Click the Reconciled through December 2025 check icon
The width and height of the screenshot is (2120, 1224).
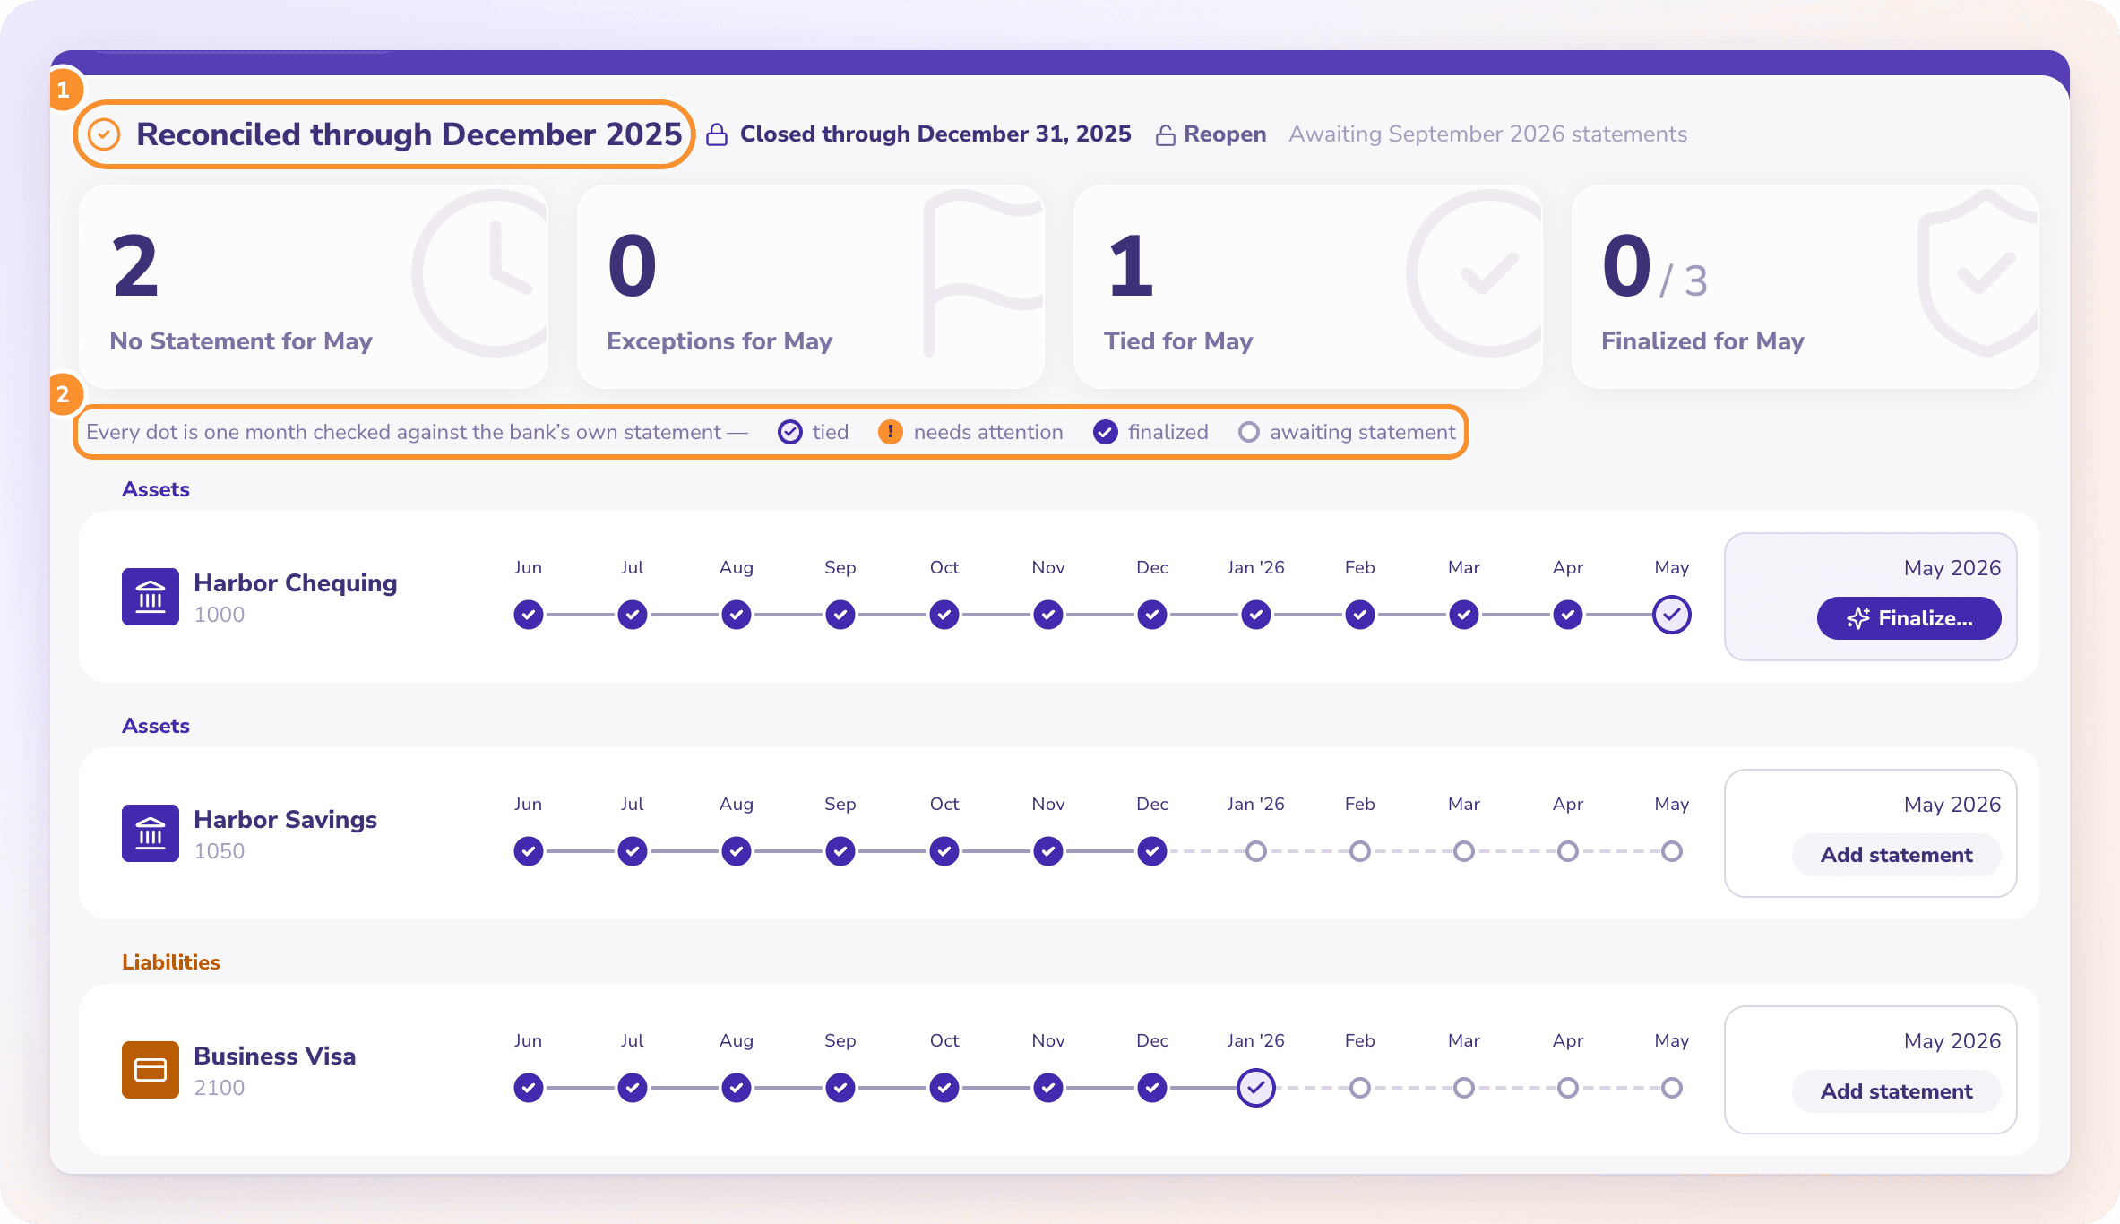[x=105, y=134]
